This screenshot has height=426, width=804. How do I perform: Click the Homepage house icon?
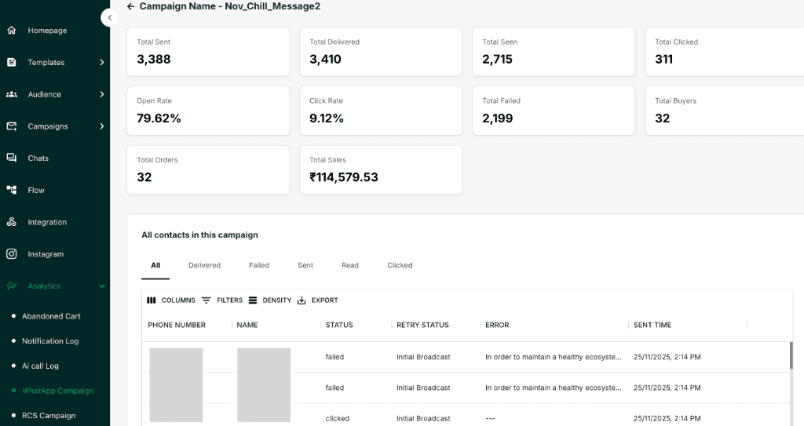click(x=12, y=31)
